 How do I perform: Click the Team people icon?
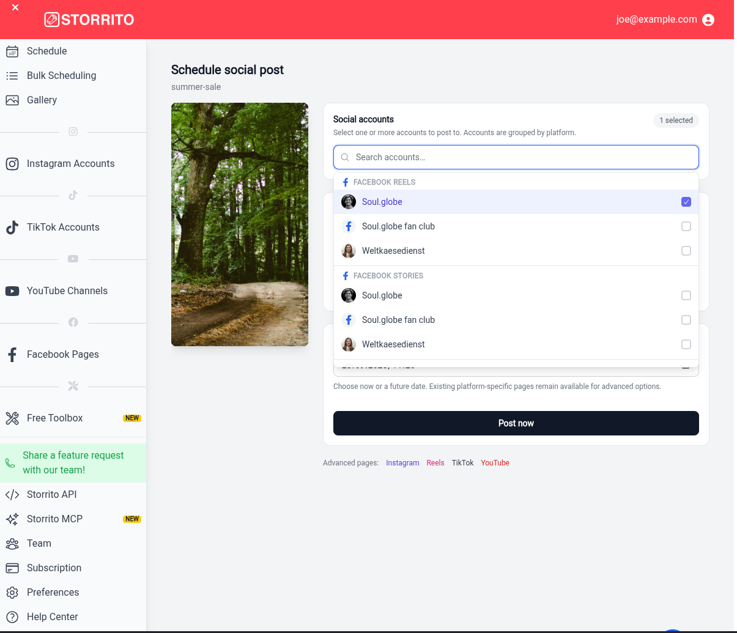[x=12, y=544]
